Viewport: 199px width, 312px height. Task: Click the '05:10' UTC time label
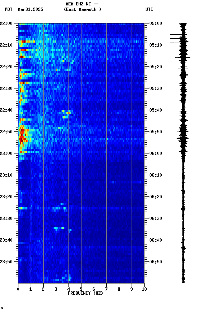pyautogui.click(x=156, y=45)
